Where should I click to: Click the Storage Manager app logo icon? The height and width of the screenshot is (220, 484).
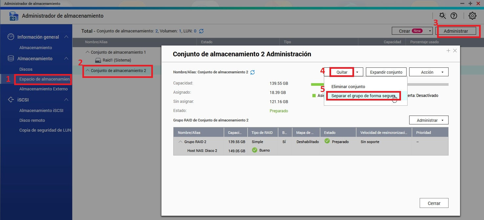tap(14, 16)
